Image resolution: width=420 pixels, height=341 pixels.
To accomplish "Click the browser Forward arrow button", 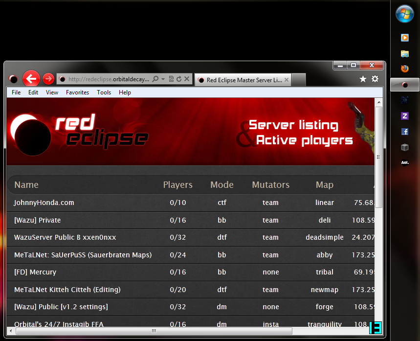I will [48, 79].
